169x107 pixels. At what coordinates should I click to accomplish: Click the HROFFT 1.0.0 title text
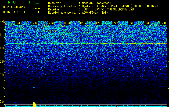(x=21, y=2)
